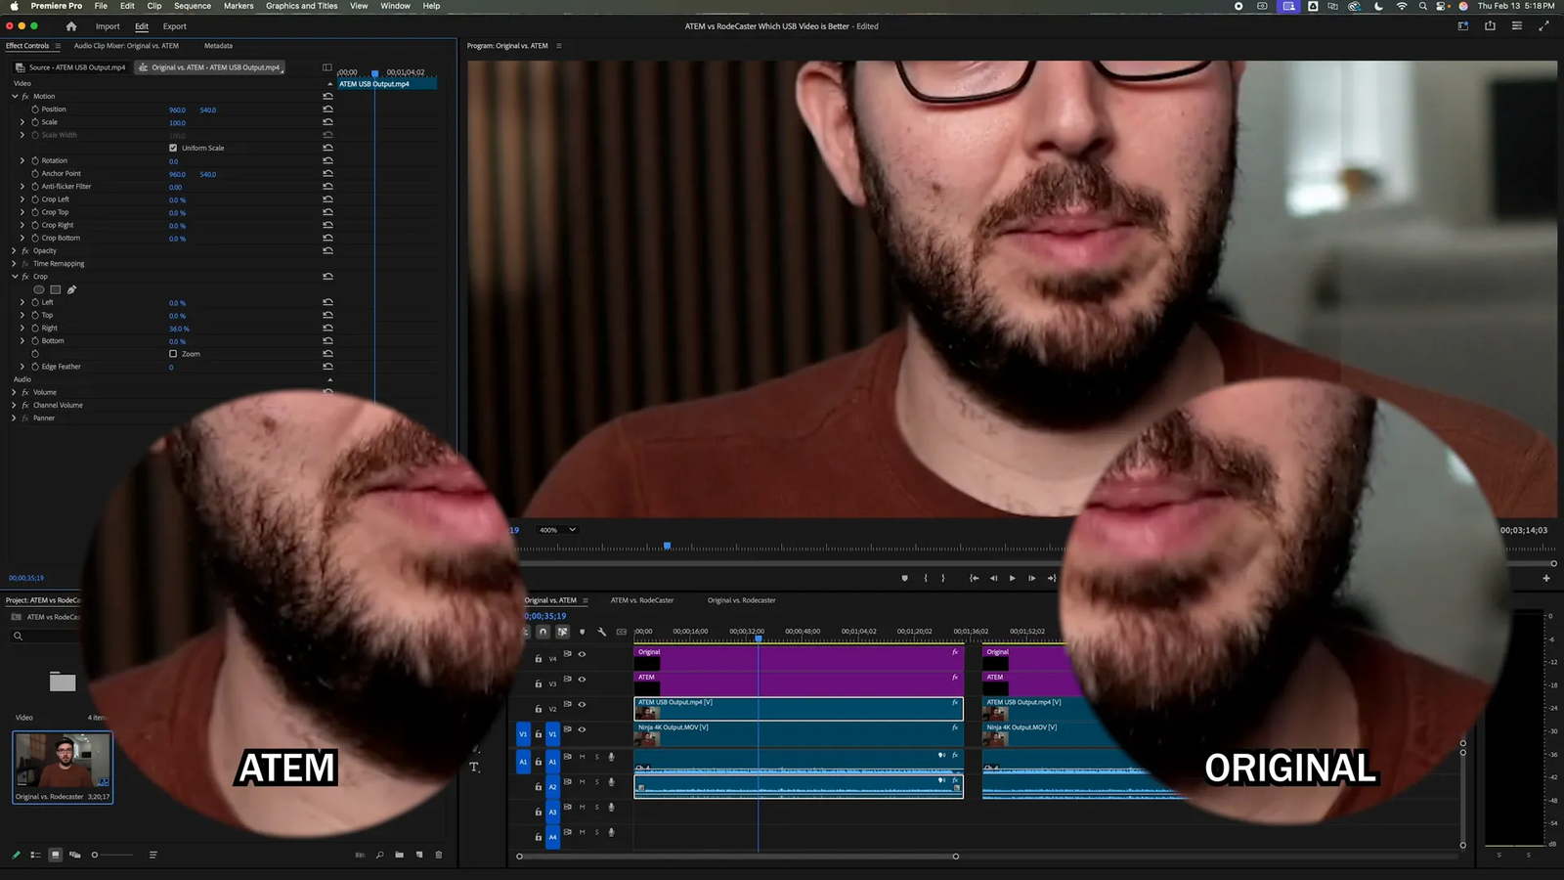Mark Out point in Program monitor

(x=943, y=578)
